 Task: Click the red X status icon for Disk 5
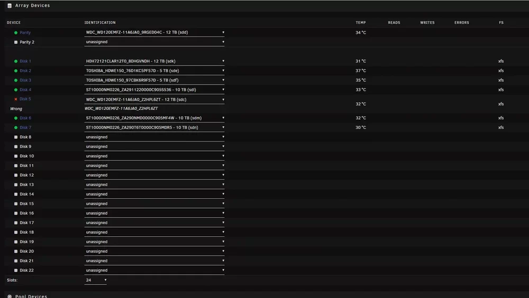click(x=16, y=99)
